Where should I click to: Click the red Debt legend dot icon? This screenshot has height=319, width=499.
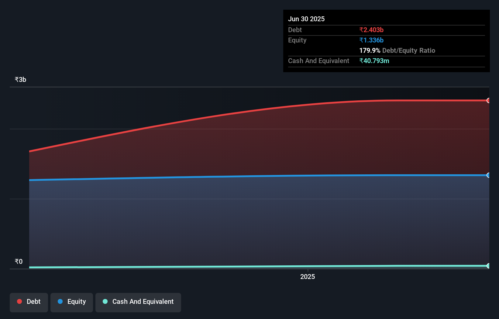point(19,301)
